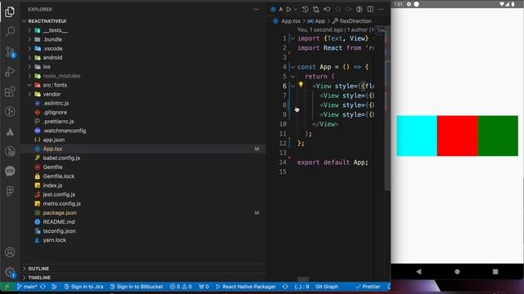Click Sign in to Bitbucket
524x294 pixels.
coord(137,287)
